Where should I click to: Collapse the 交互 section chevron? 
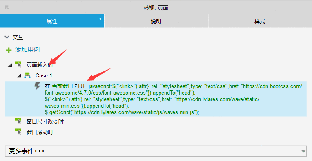point(7,37)
